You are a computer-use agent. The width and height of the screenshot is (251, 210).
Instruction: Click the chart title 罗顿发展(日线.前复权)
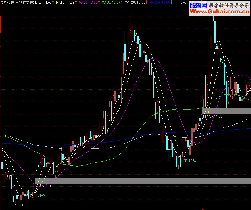[x=18, y=3]
